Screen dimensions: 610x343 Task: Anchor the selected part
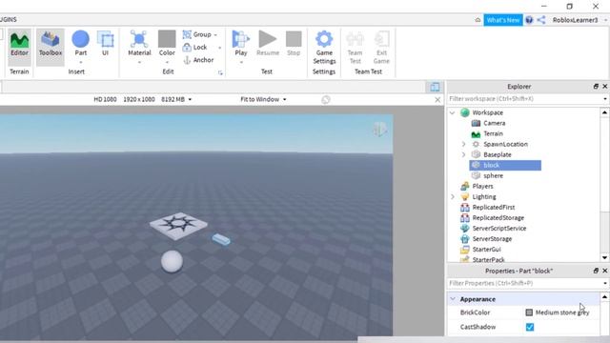[198, 60]
